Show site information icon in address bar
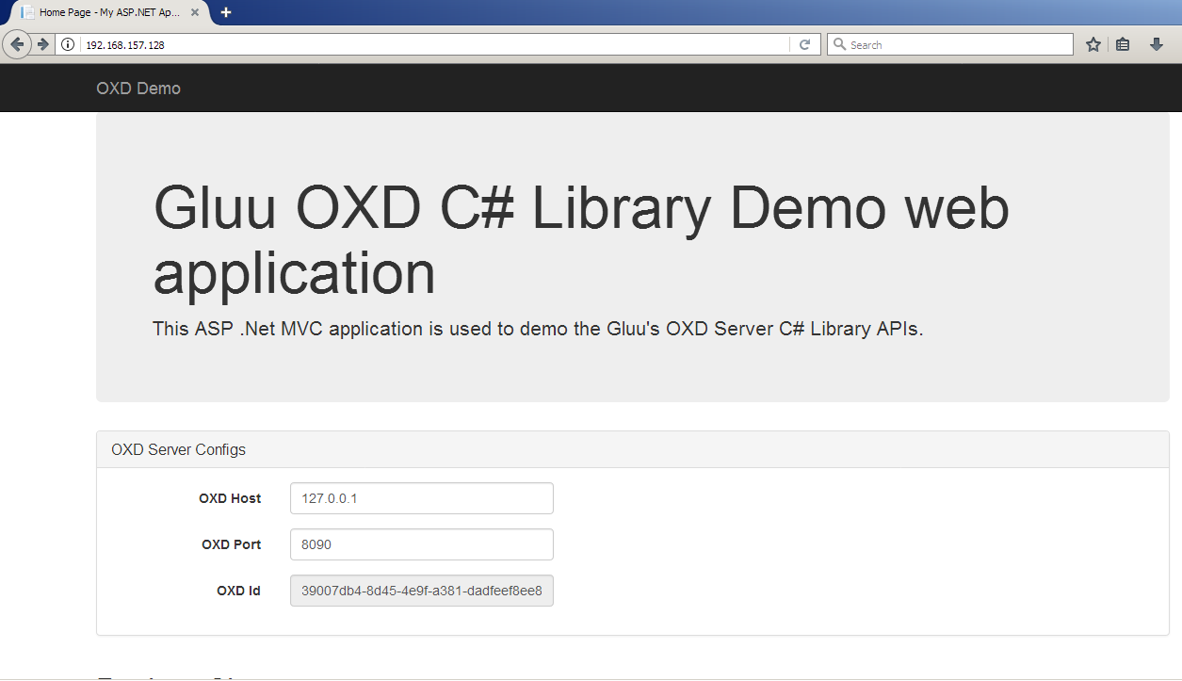 tap(68, 44)
